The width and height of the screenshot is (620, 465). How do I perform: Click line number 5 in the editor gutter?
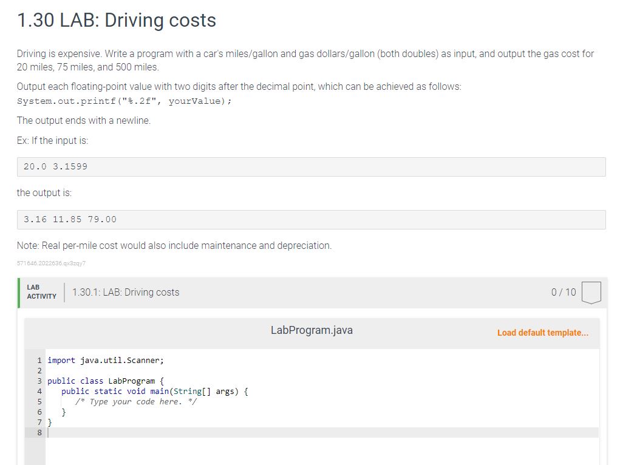point(39,401)
